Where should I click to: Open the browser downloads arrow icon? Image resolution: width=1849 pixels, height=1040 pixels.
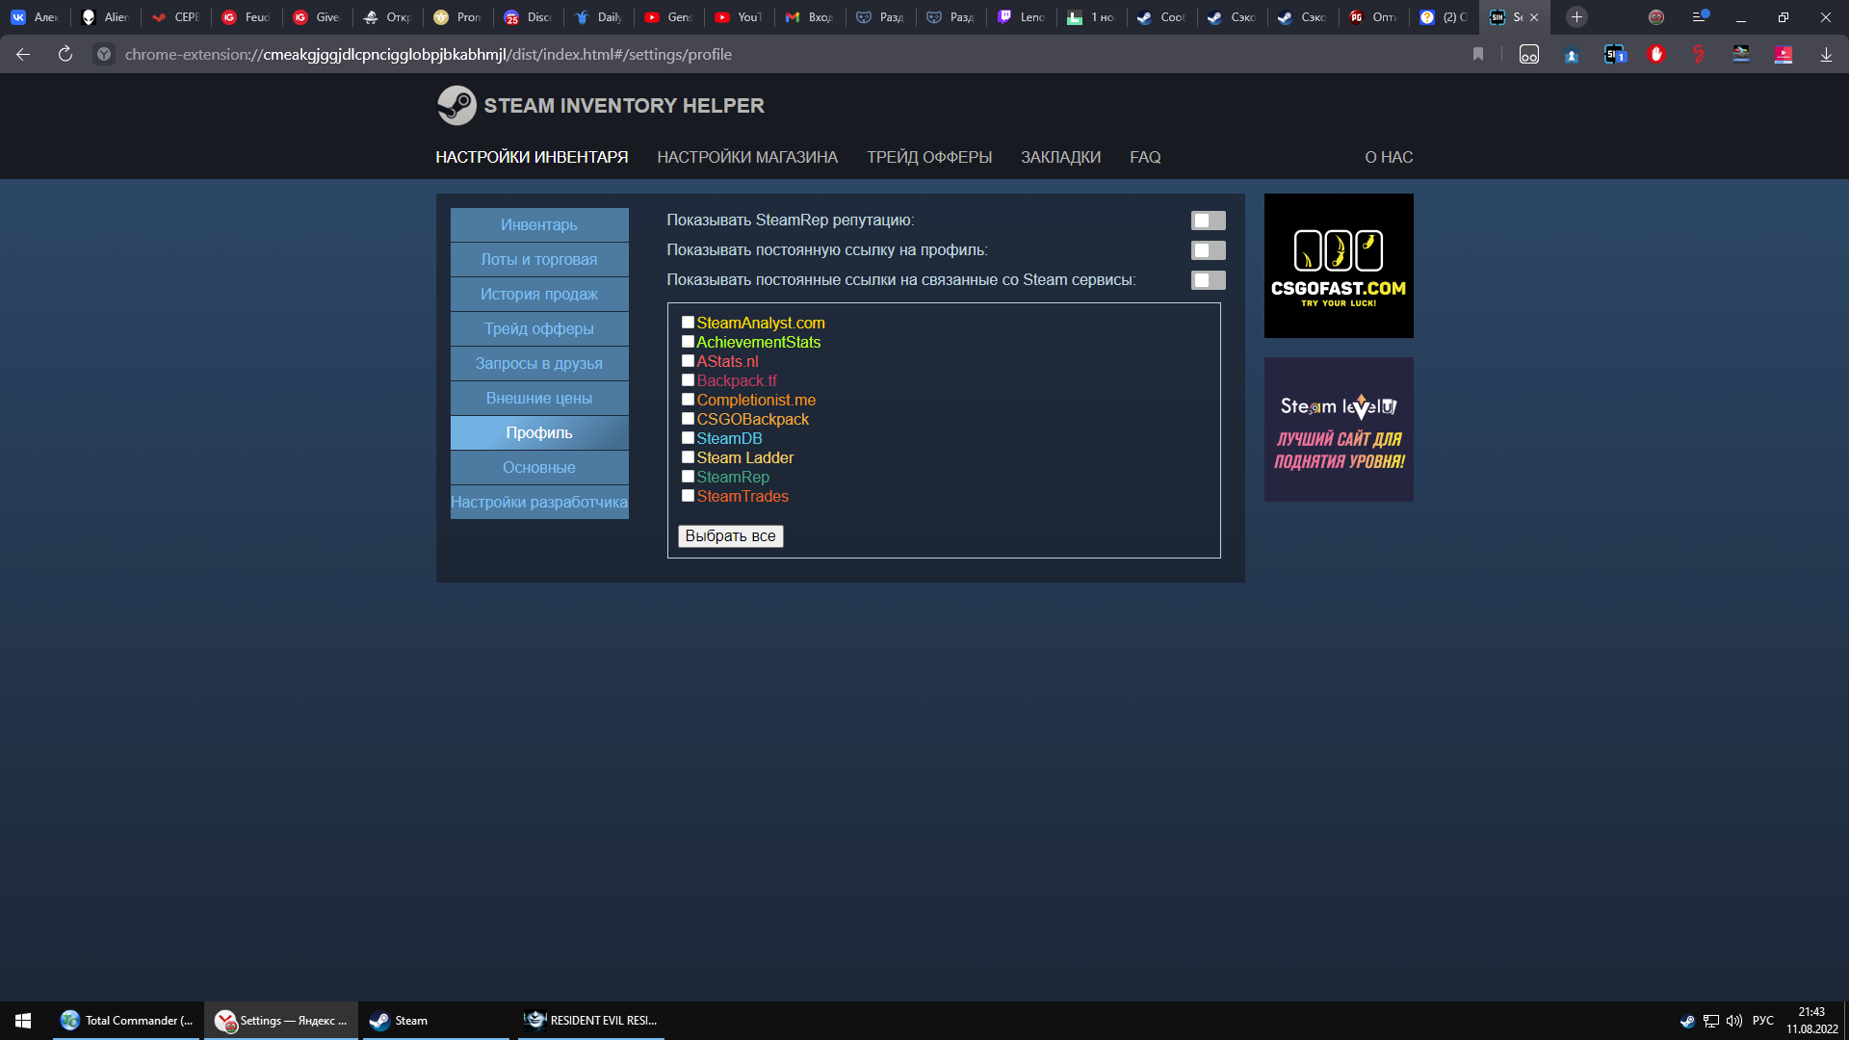pyautogui.click(x=1826, y=55)
